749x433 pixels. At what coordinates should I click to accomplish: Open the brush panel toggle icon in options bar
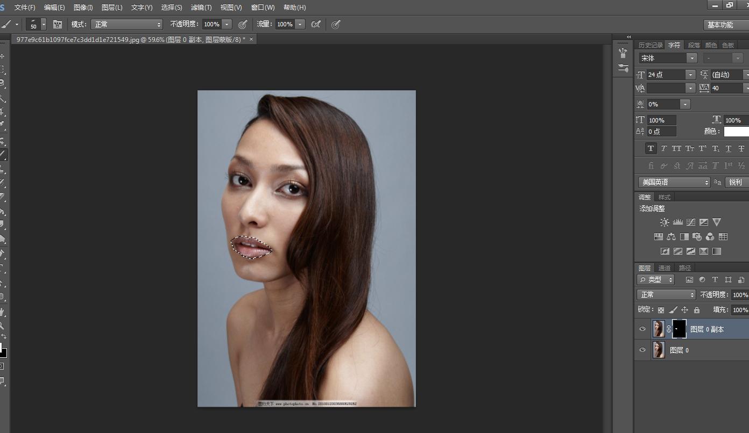click(58, 24)
